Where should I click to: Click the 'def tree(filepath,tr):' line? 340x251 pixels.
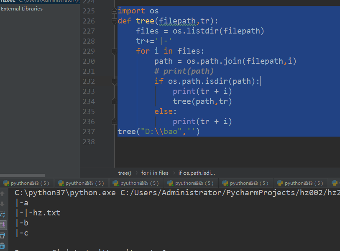tap(168, 21)
